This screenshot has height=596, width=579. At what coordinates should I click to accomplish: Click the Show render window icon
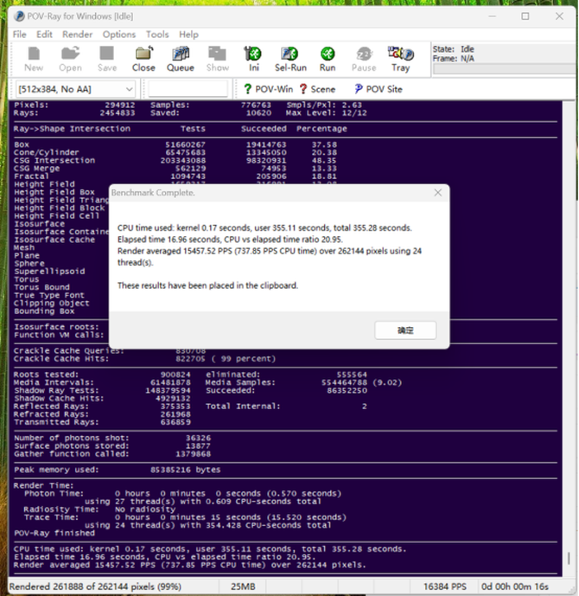tap(218, 60)
